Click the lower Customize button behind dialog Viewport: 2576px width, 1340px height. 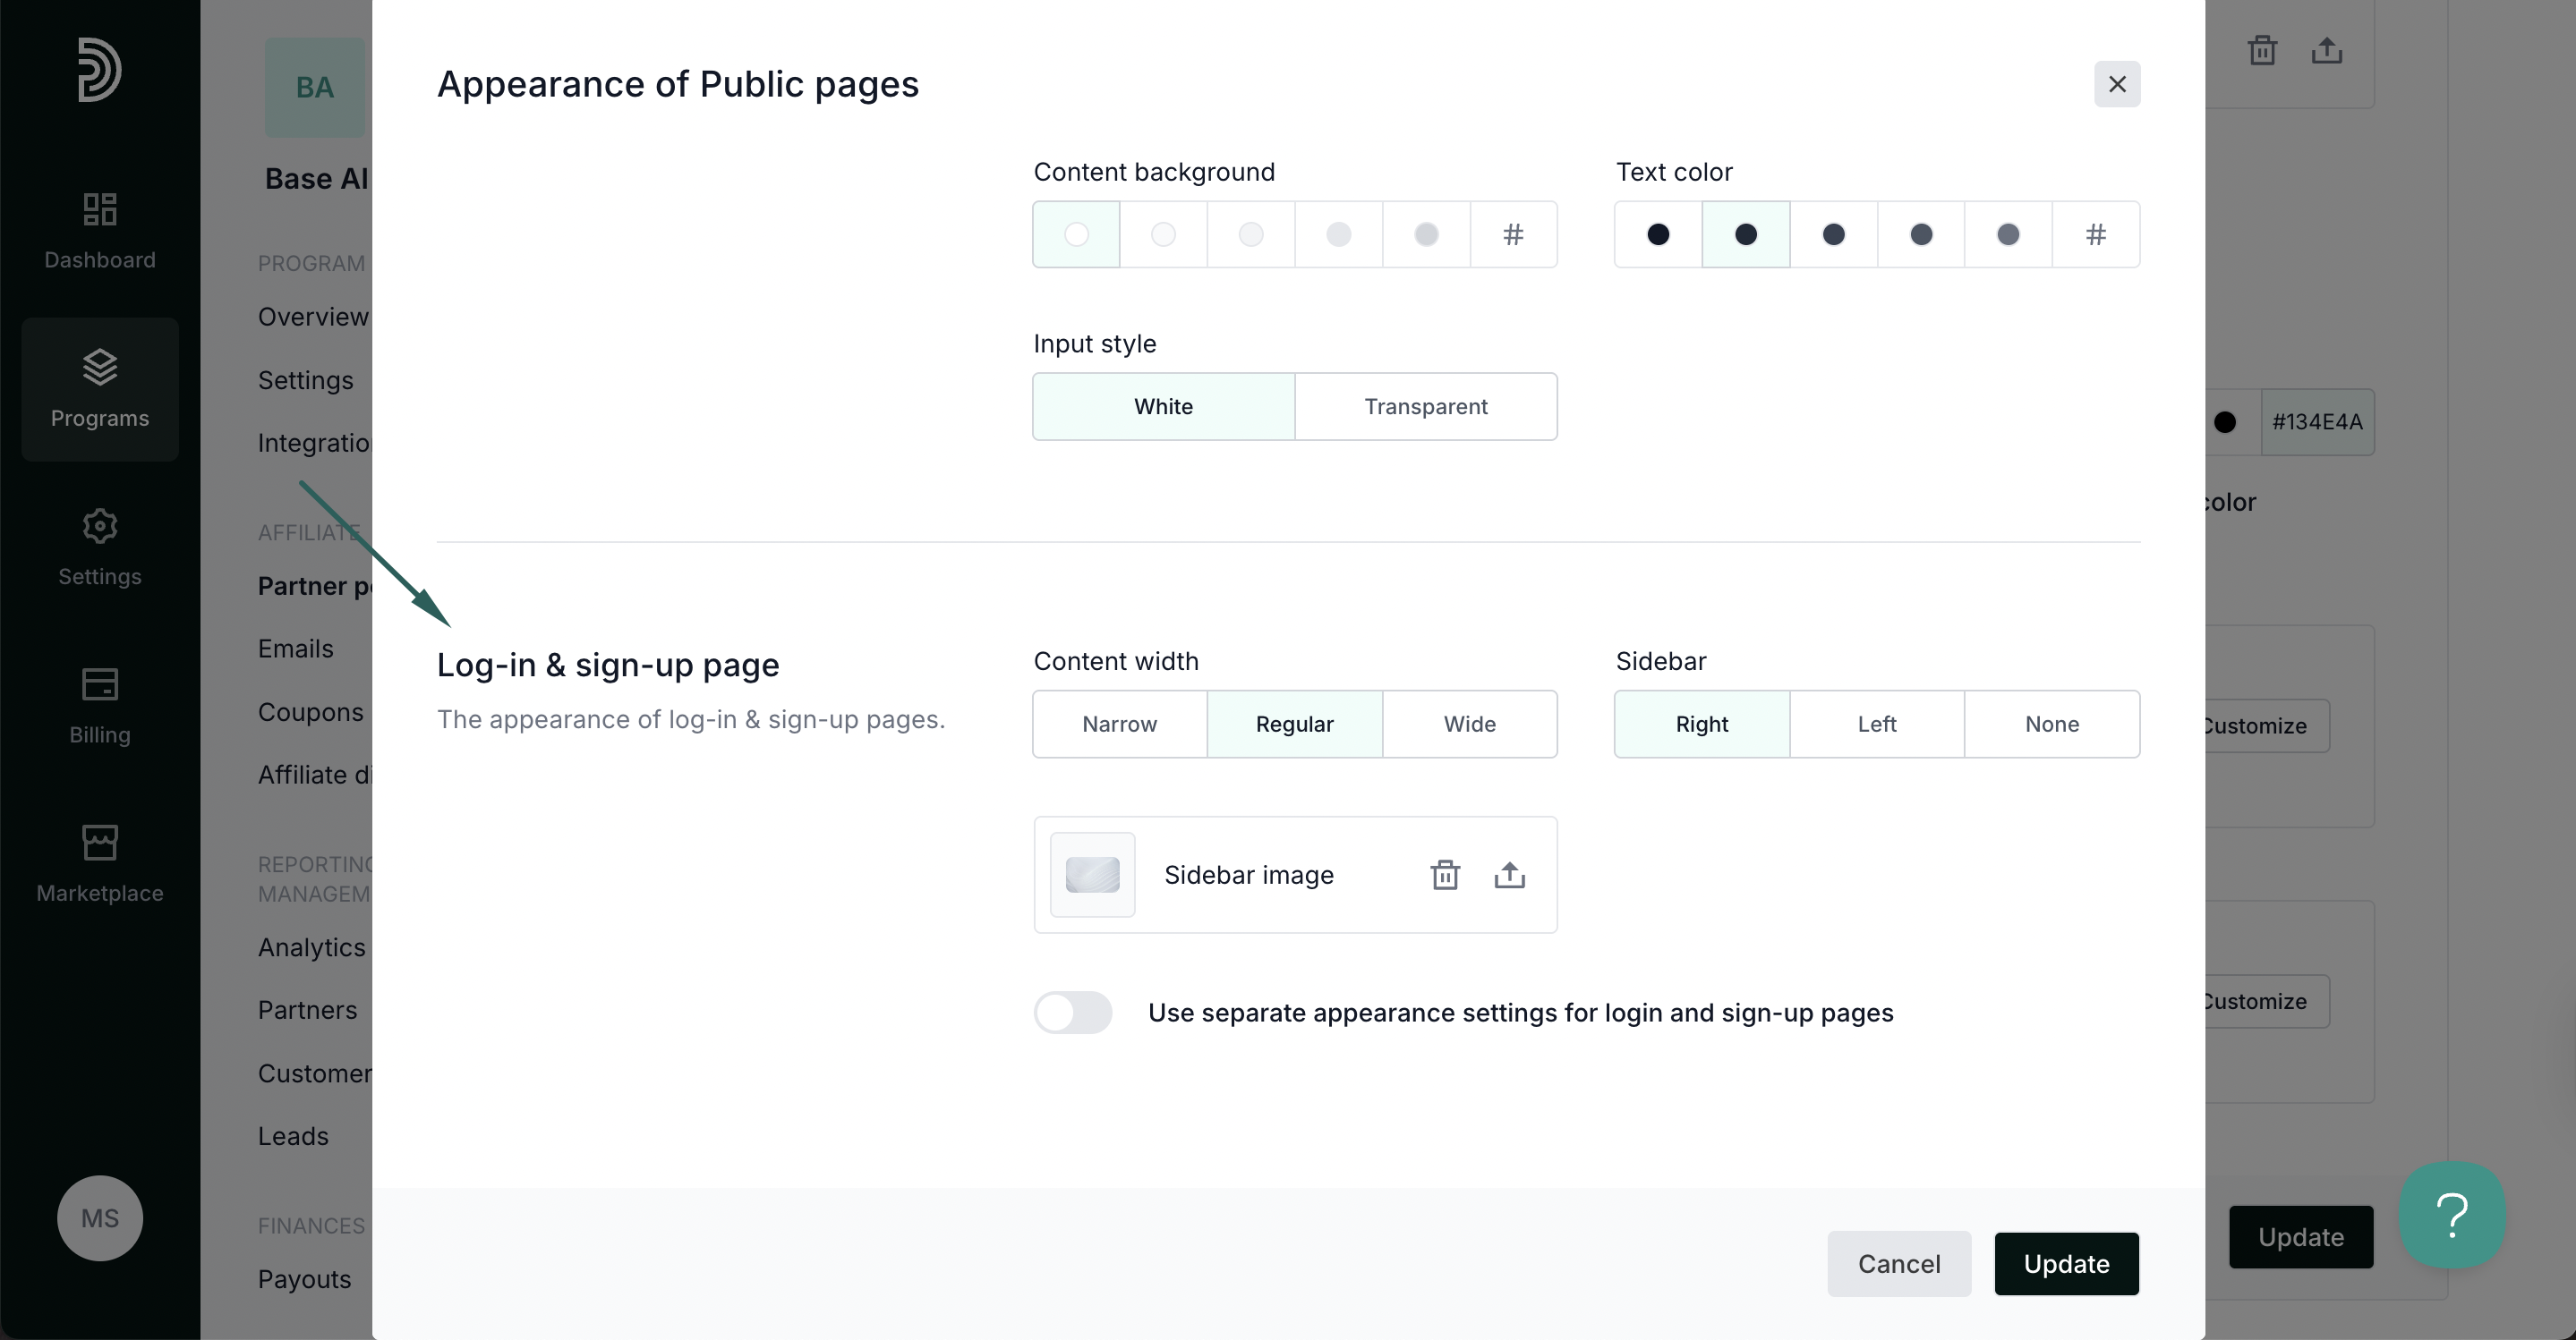2265,1001
